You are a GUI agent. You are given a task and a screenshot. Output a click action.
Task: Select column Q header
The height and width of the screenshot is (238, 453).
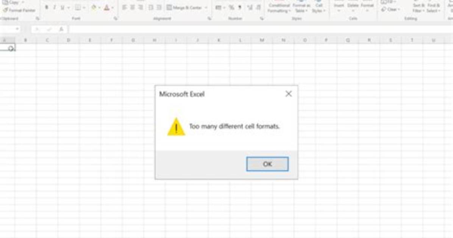click(348, 40)
